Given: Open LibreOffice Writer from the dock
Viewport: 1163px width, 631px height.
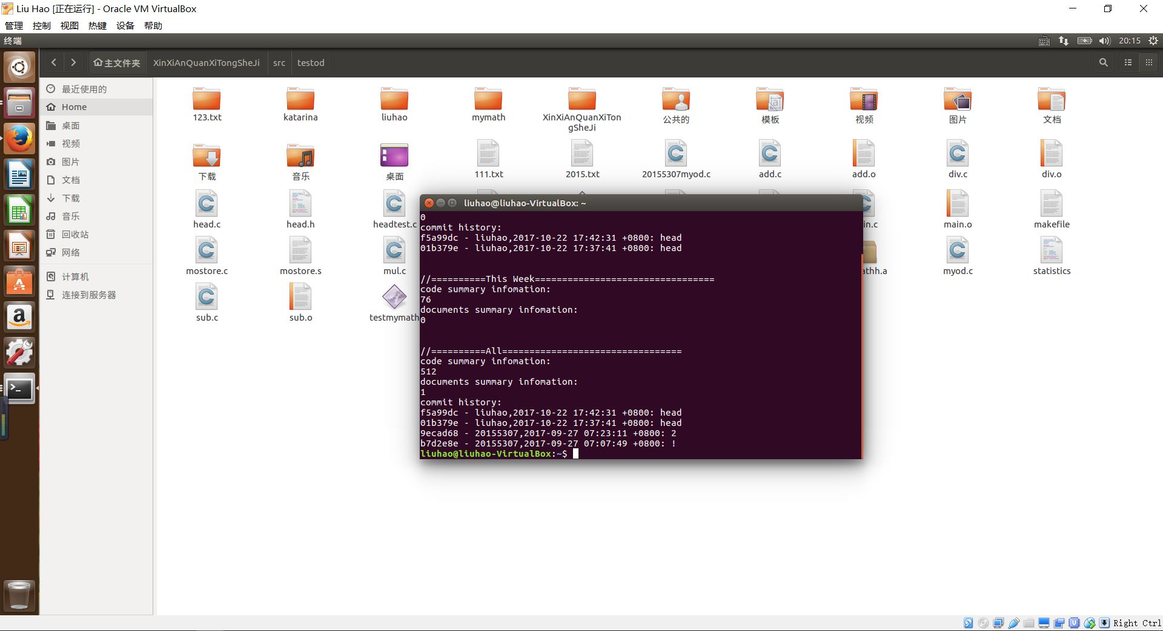Looking at the screenshot, I should 19,175.
